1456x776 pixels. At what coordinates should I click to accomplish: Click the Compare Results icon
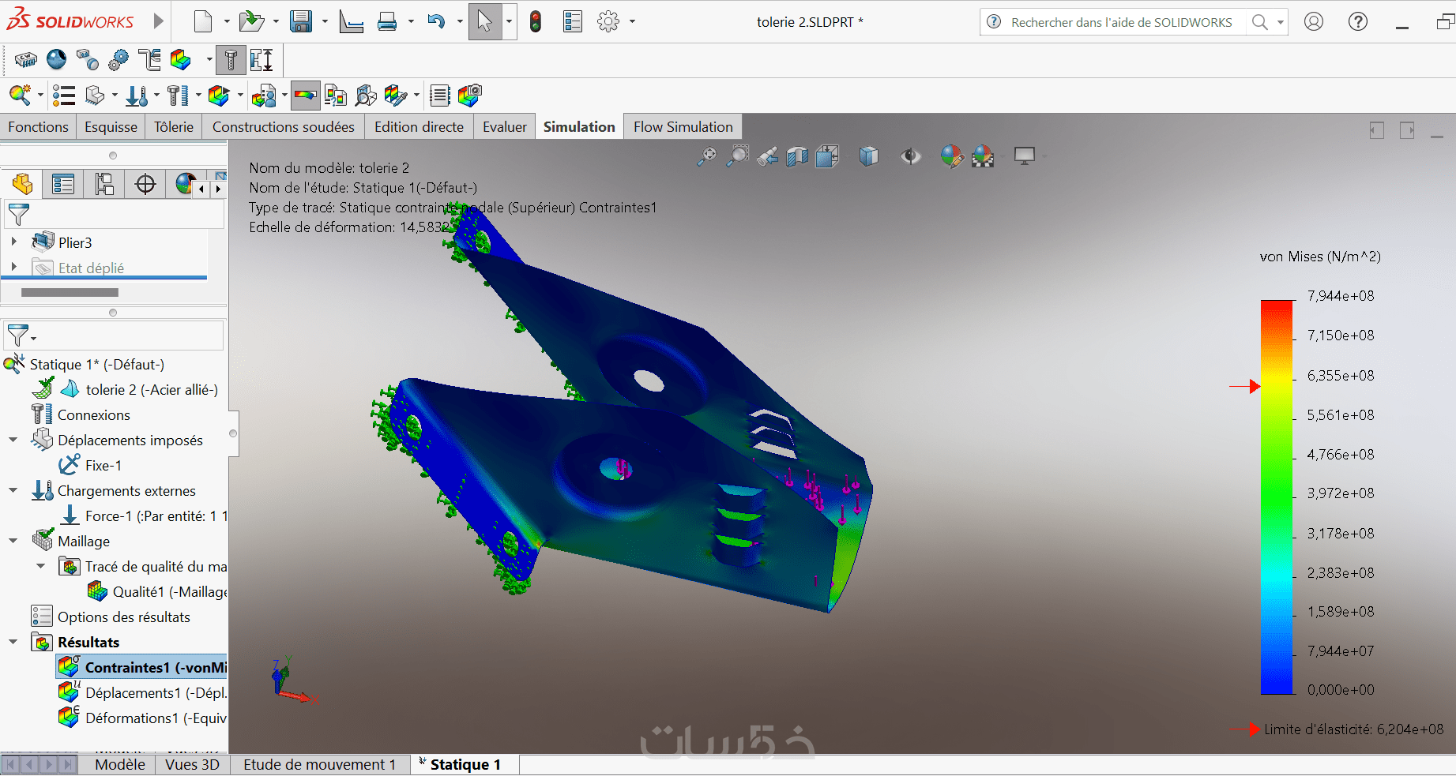[336, 96]
